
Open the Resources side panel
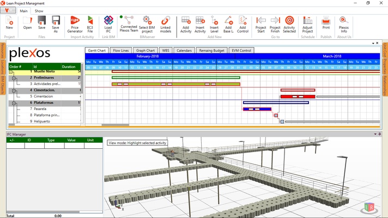[3, 51]
